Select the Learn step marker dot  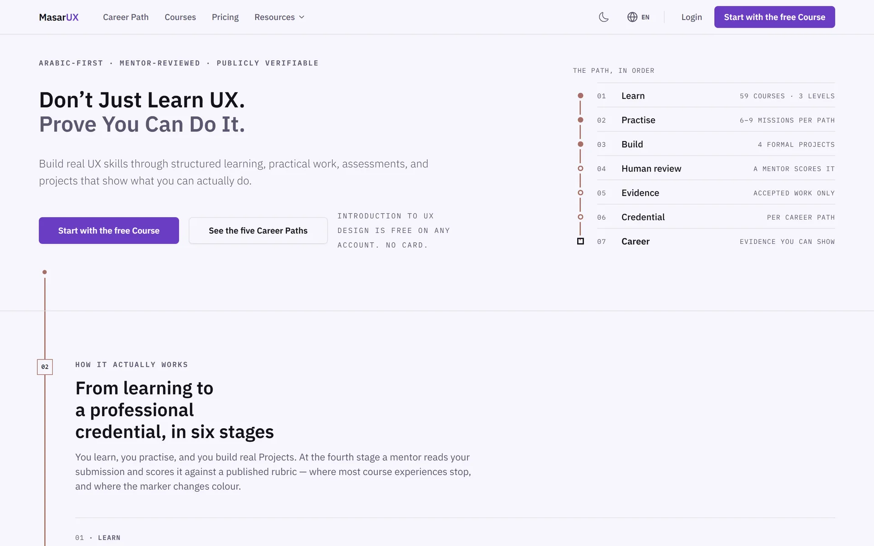580,96
